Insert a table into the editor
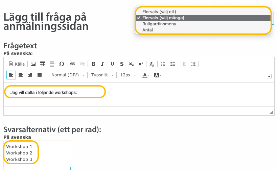The height and width of the screenshot is (170, 278). coord(43,64)
